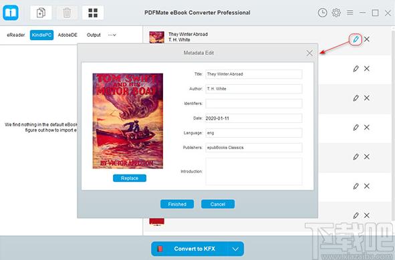This screenshot has width=395, height=260.
Task: Click the Cancel button
Action: (x=218, y=204)
